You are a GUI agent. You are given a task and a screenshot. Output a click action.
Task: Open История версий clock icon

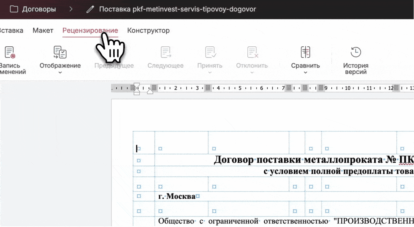[x=356, y=52]
